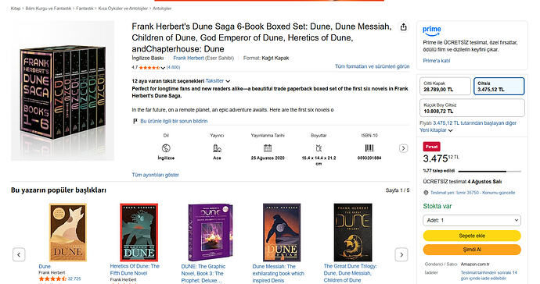Click the flag icon to report the product
The image size is (540, 284).
pos(135,121)
